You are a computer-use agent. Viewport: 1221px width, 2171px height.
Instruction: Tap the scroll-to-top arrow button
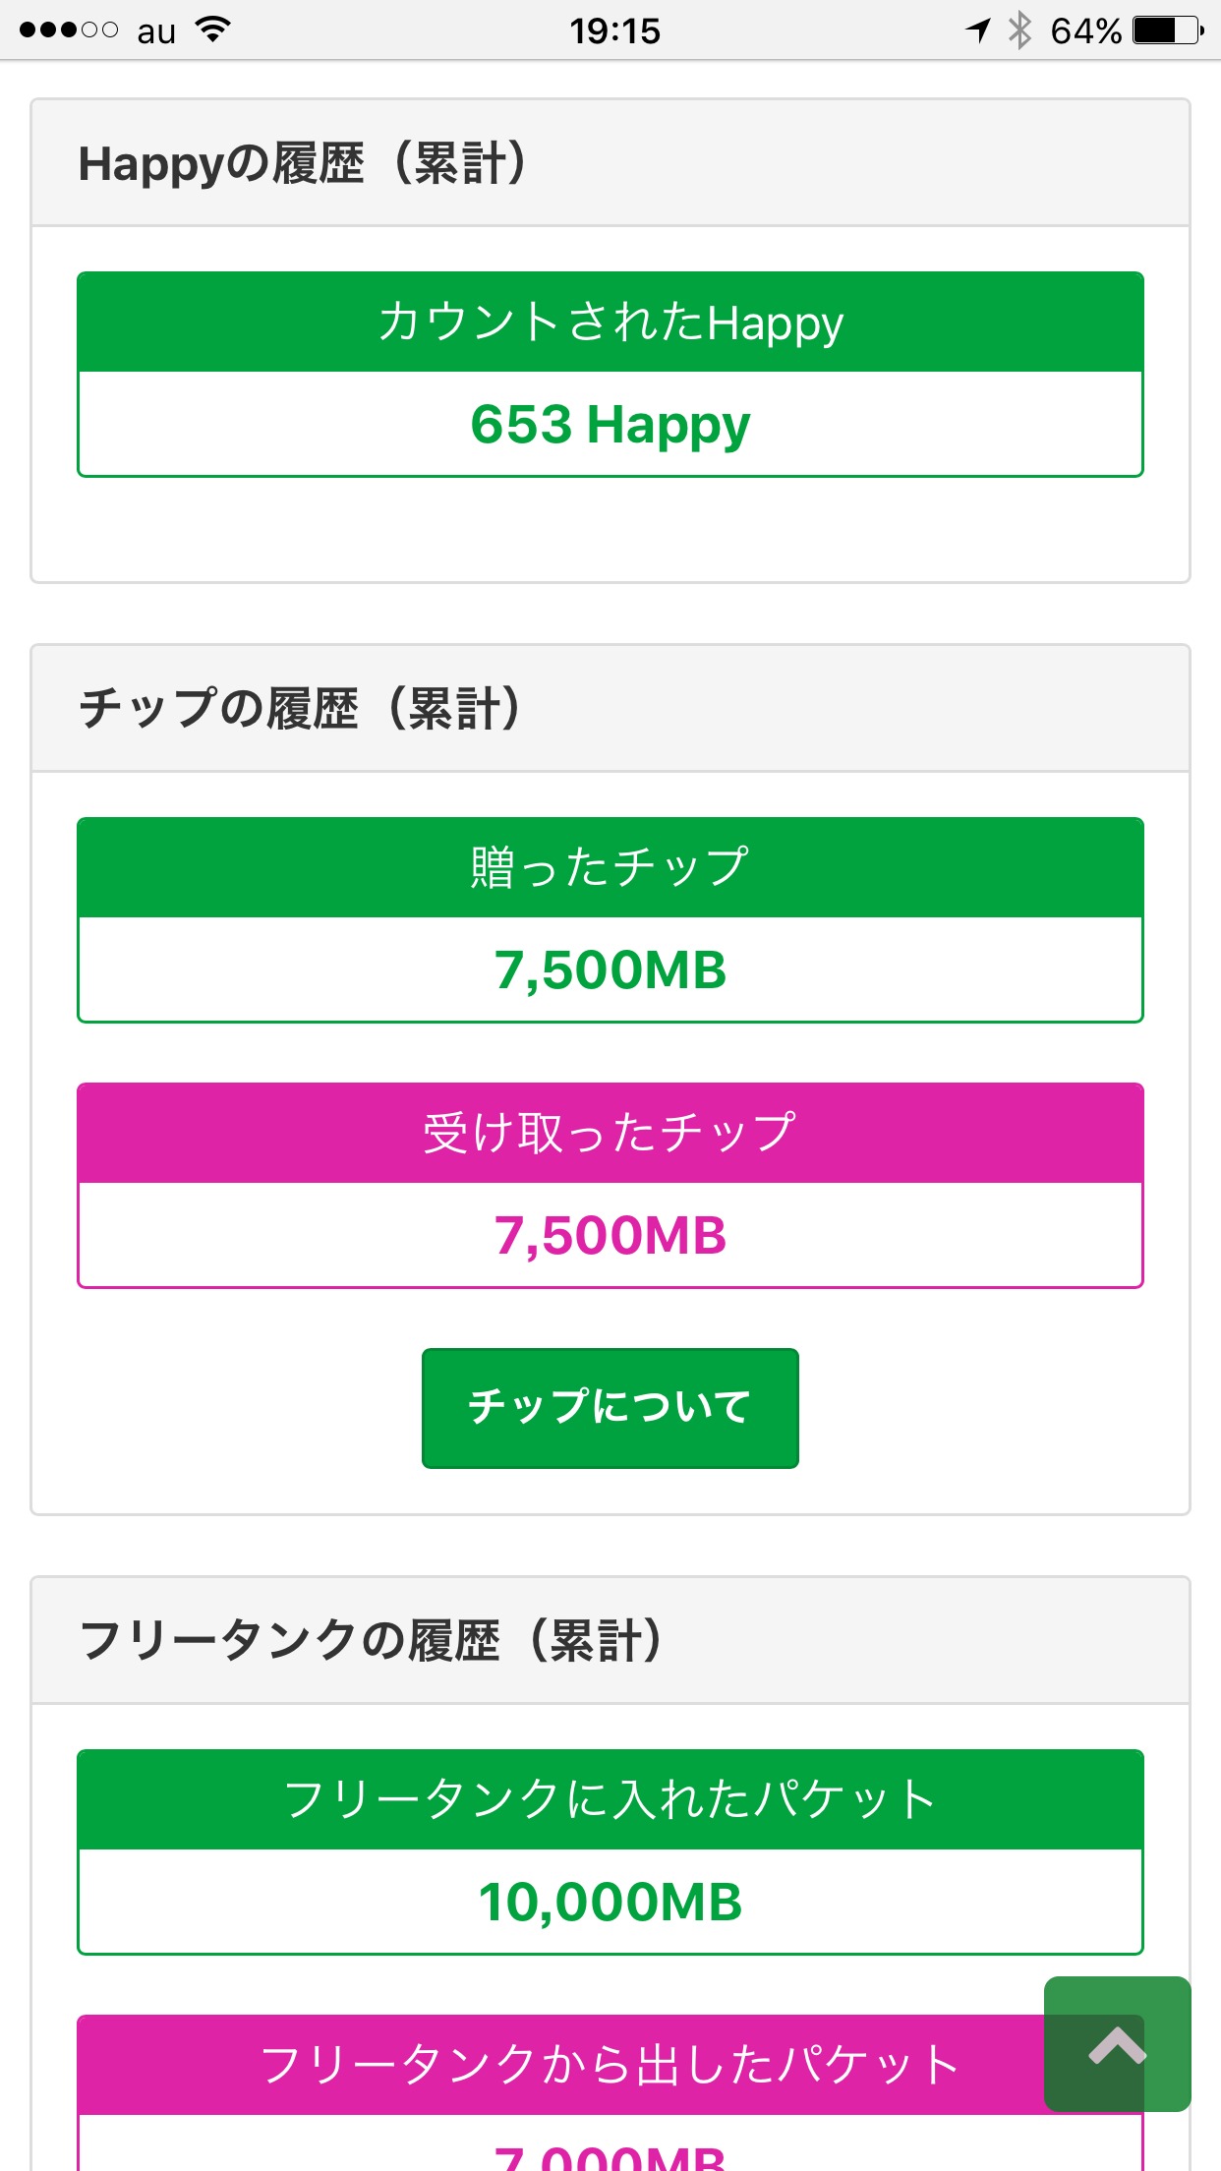[x=1117, y=2044]
